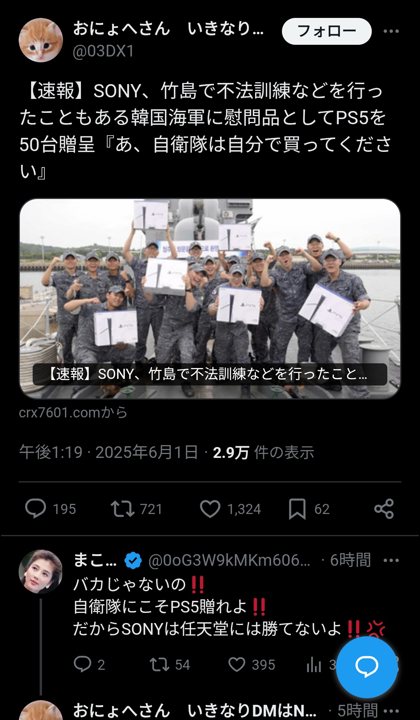420x720 pixels.
Task: Open the PS5 sailors news card image
Action: pyautogui.click(x=210, y=299)
